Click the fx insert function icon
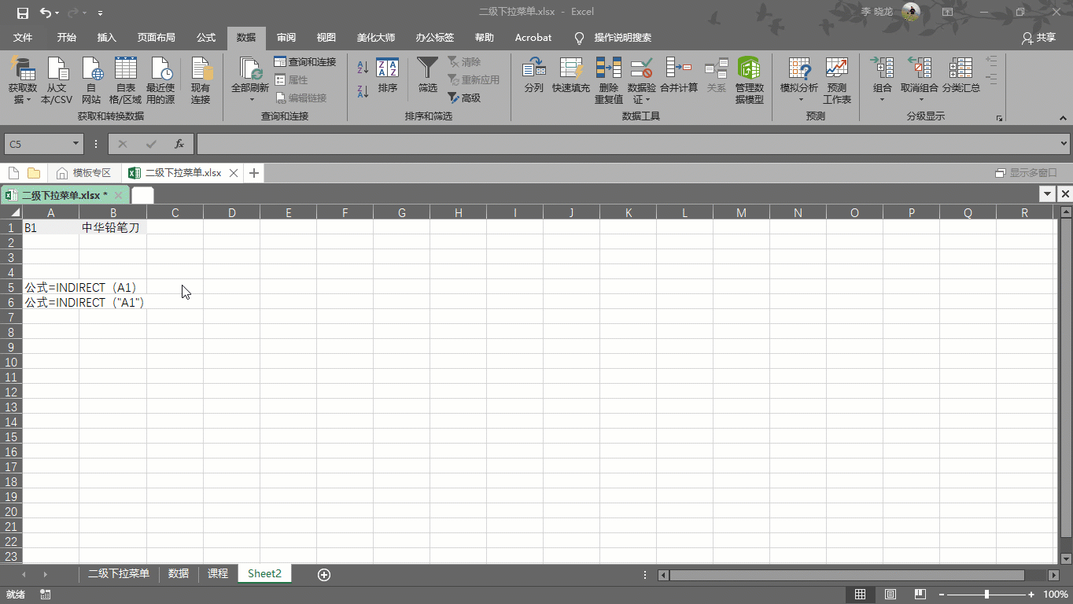This screenshot has width=1073, height=604. tap(179, 144)
